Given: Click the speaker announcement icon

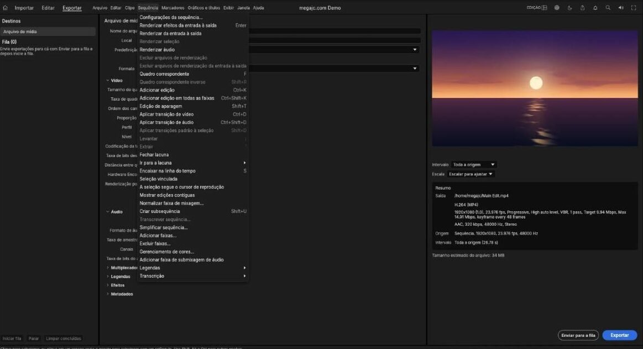Looking at the screenshot, I should point(621,7).
